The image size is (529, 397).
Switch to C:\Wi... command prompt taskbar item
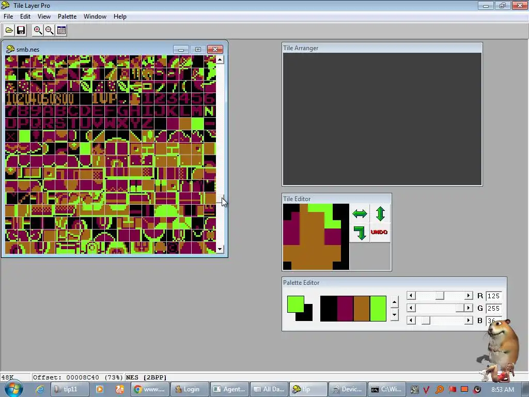[386, 389]
